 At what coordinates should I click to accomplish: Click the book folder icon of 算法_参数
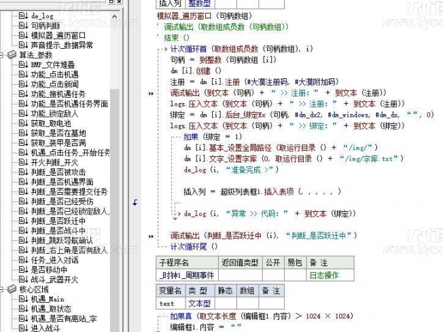(12, 55)
